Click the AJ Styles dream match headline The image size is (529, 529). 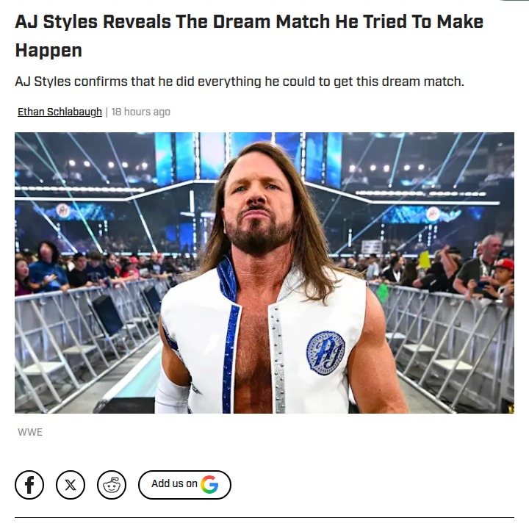point(249,36)
